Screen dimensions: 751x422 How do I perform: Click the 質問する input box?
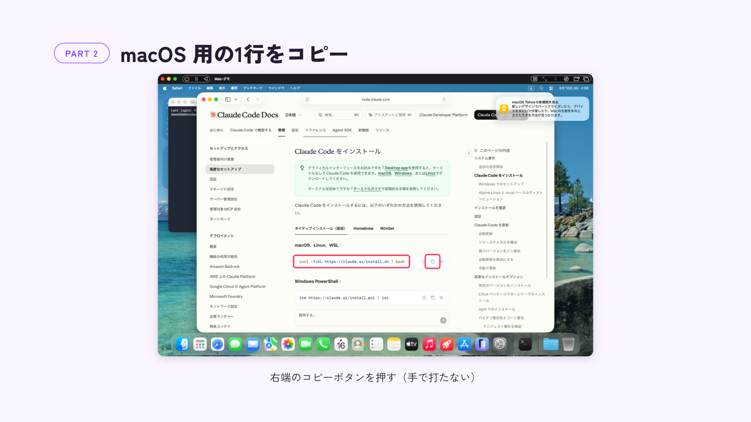372,318
